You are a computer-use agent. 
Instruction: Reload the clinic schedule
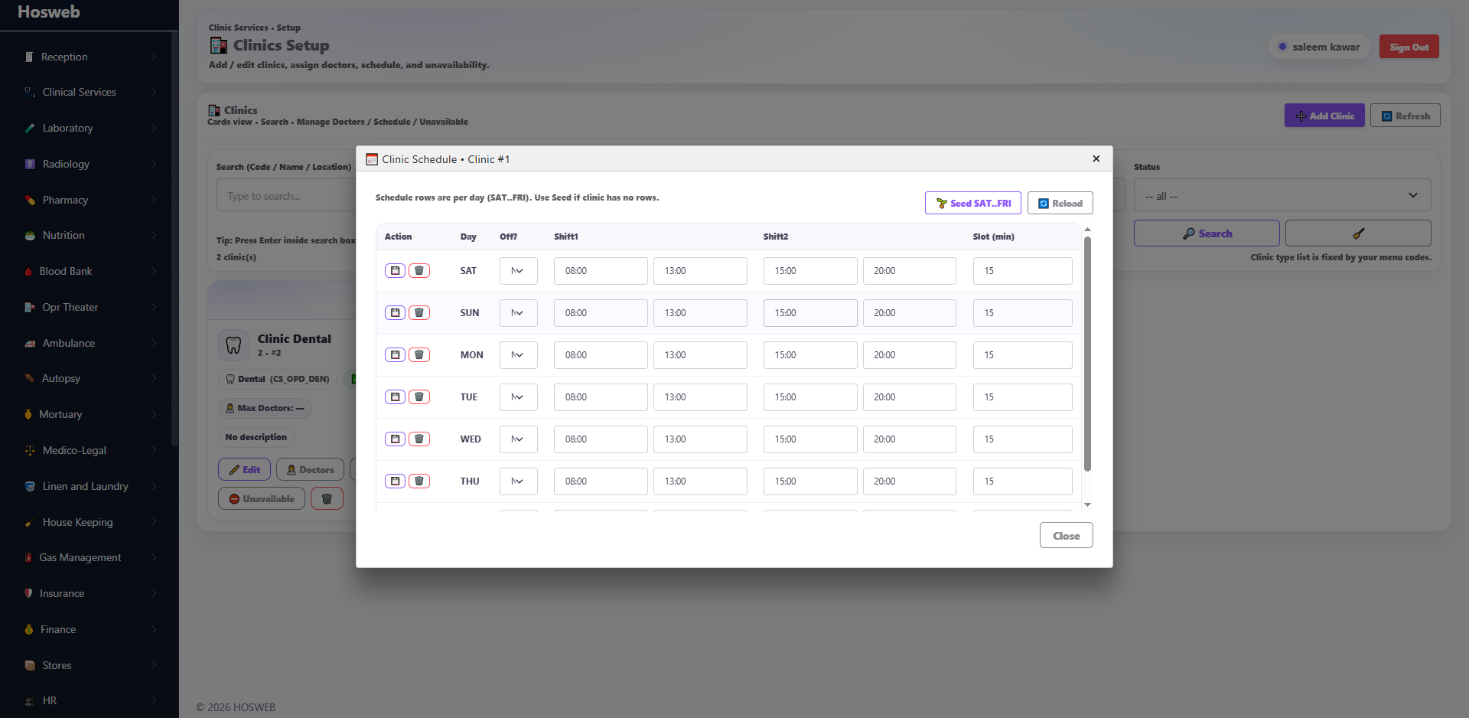1060,203
